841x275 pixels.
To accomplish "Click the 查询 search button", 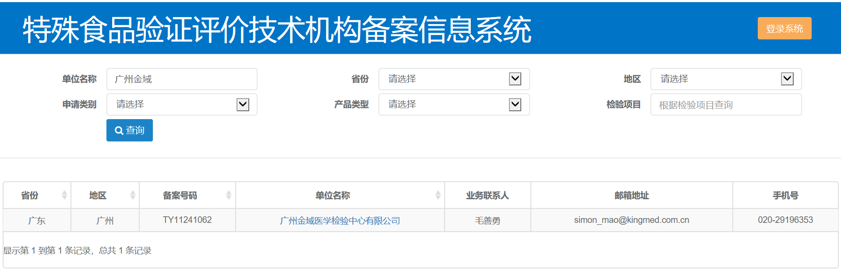I will coord(130,130).
